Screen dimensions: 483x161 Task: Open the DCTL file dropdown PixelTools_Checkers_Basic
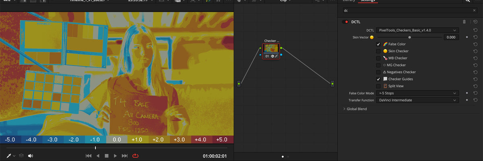point(417,30)
